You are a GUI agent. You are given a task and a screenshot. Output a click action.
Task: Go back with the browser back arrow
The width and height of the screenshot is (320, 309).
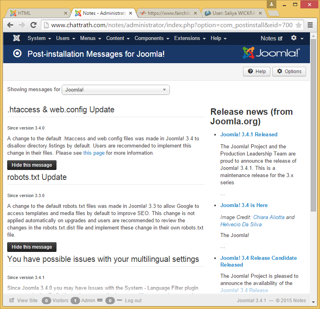tap(11, 25)
